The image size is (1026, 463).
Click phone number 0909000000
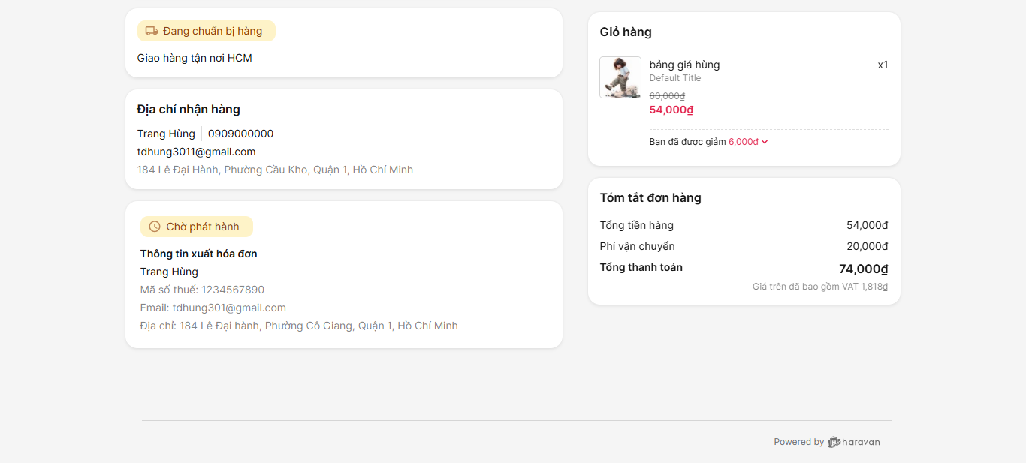(241, 134)
